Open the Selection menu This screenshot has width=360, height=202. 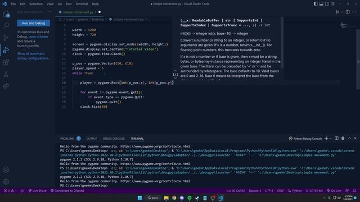[36, 4]
